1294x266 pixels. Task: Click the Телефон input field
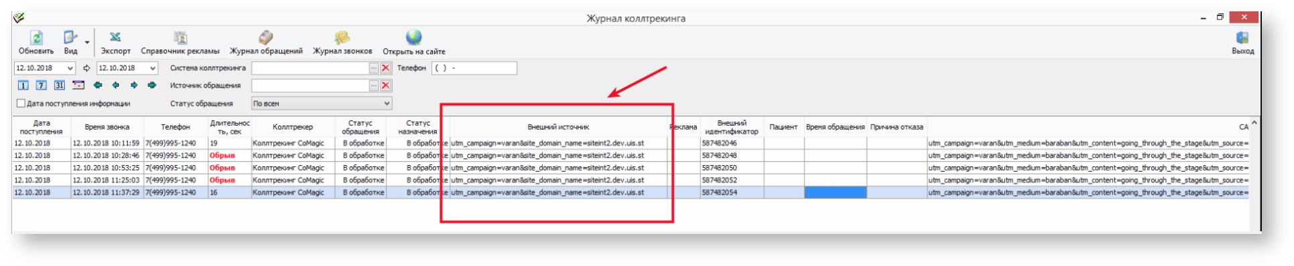click(x=474, y=68)
